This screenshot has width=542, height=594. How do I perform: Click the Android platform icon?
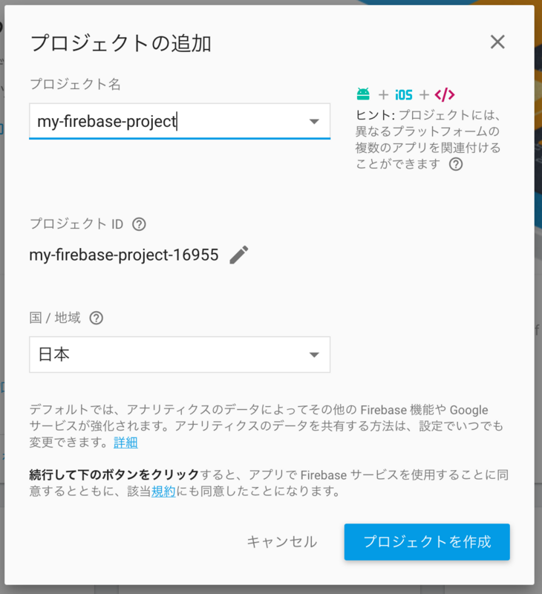(x=363, y=94)
